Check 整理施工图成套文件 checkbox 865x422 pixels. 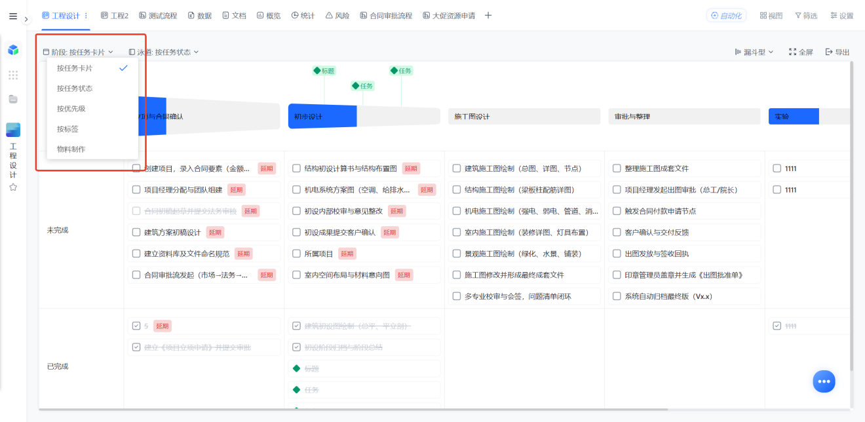click(617, 168)
